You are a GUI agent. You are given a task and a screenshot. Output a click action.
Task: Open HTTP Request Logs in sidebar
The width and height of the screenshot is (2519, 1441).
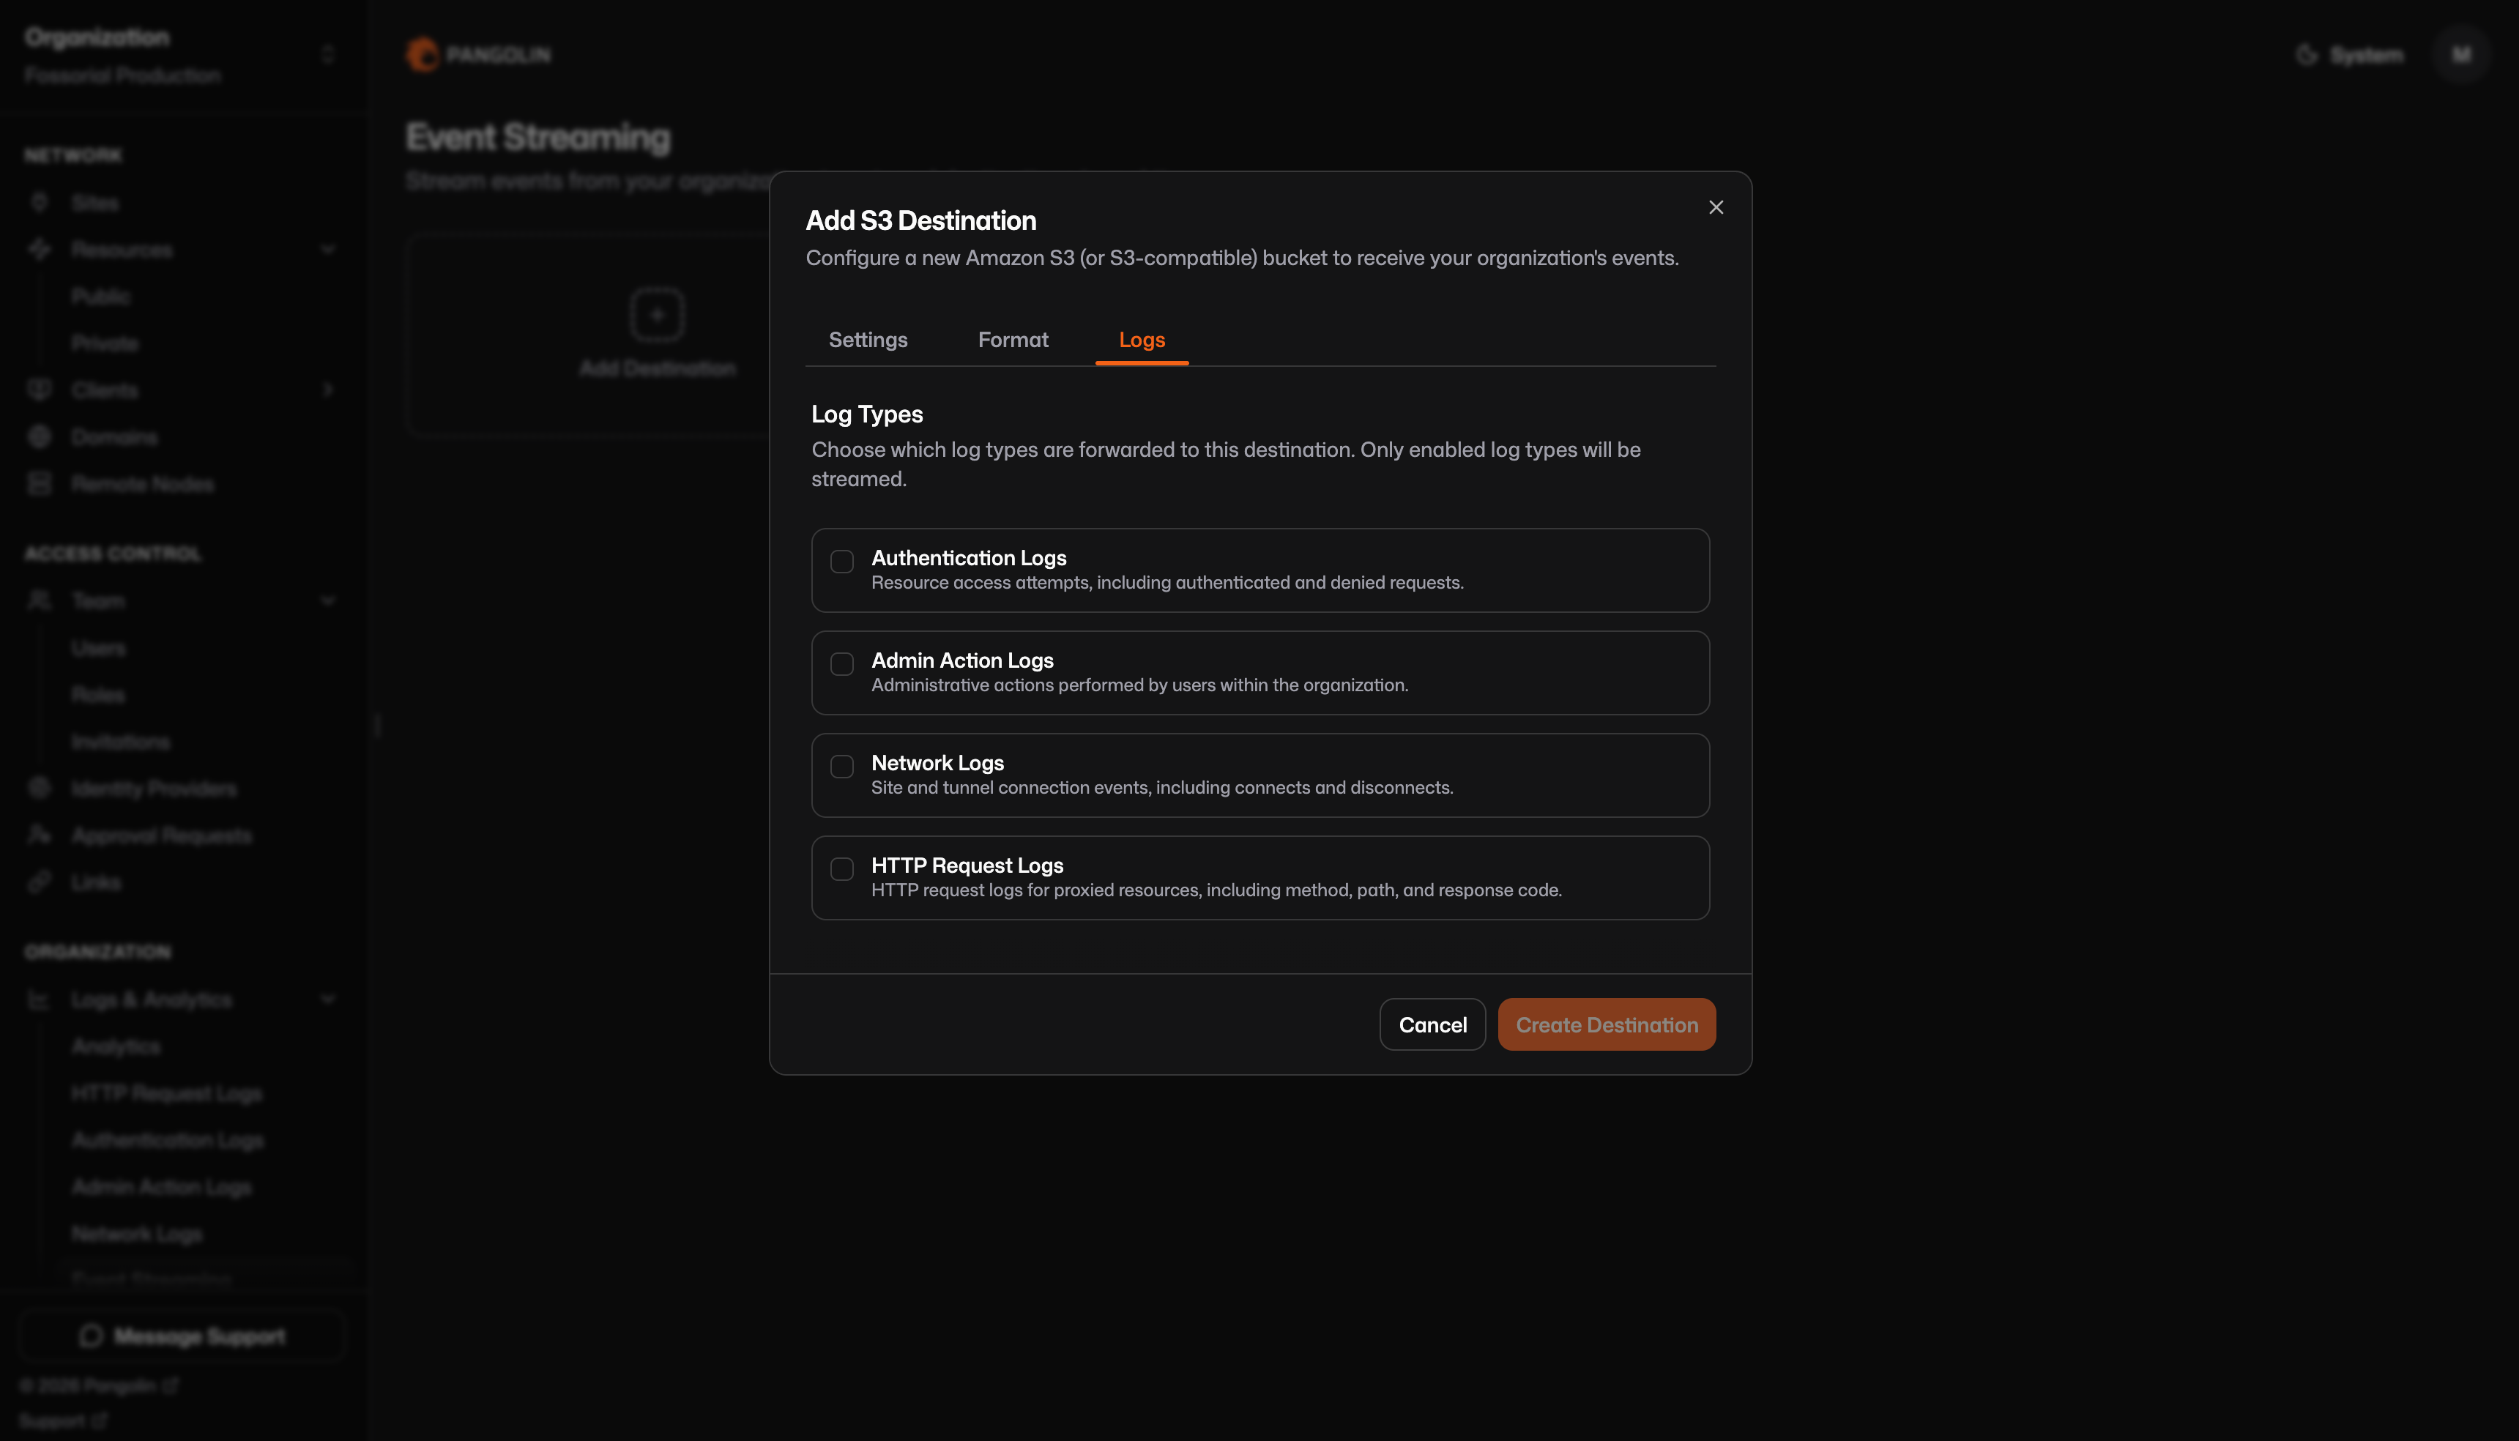[166, 1094]
